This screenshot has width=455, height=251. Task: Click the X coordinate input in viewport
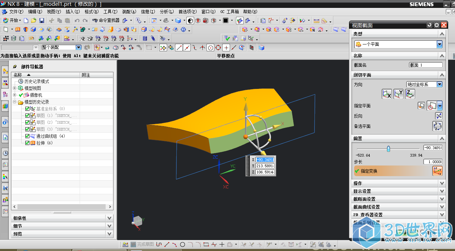click(x=265, y=160)
